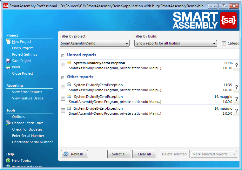The width and height of the screenshot is (242, 170).
Task: Tick the checkbox of the 11:36 unread report
Action: pyautogui.click(x=63, y=65)
